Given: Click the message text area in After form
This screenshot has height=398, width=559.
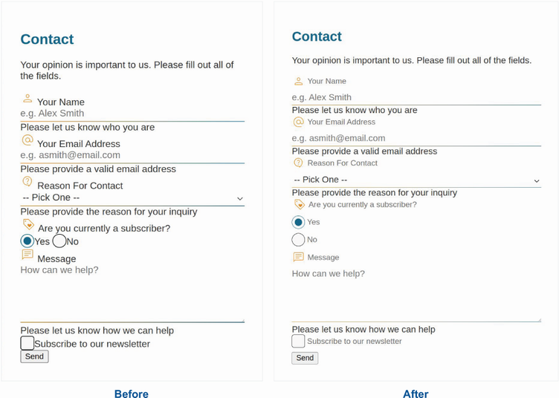Looking at the screenshot, I should [x=416, y=293].
